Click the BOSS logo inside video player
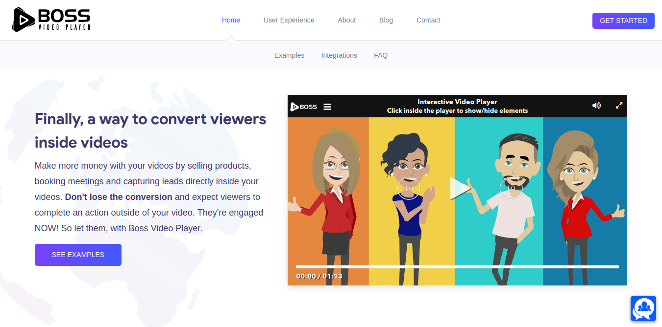Viewport: 662px width, 327px height. coord(304,107)
